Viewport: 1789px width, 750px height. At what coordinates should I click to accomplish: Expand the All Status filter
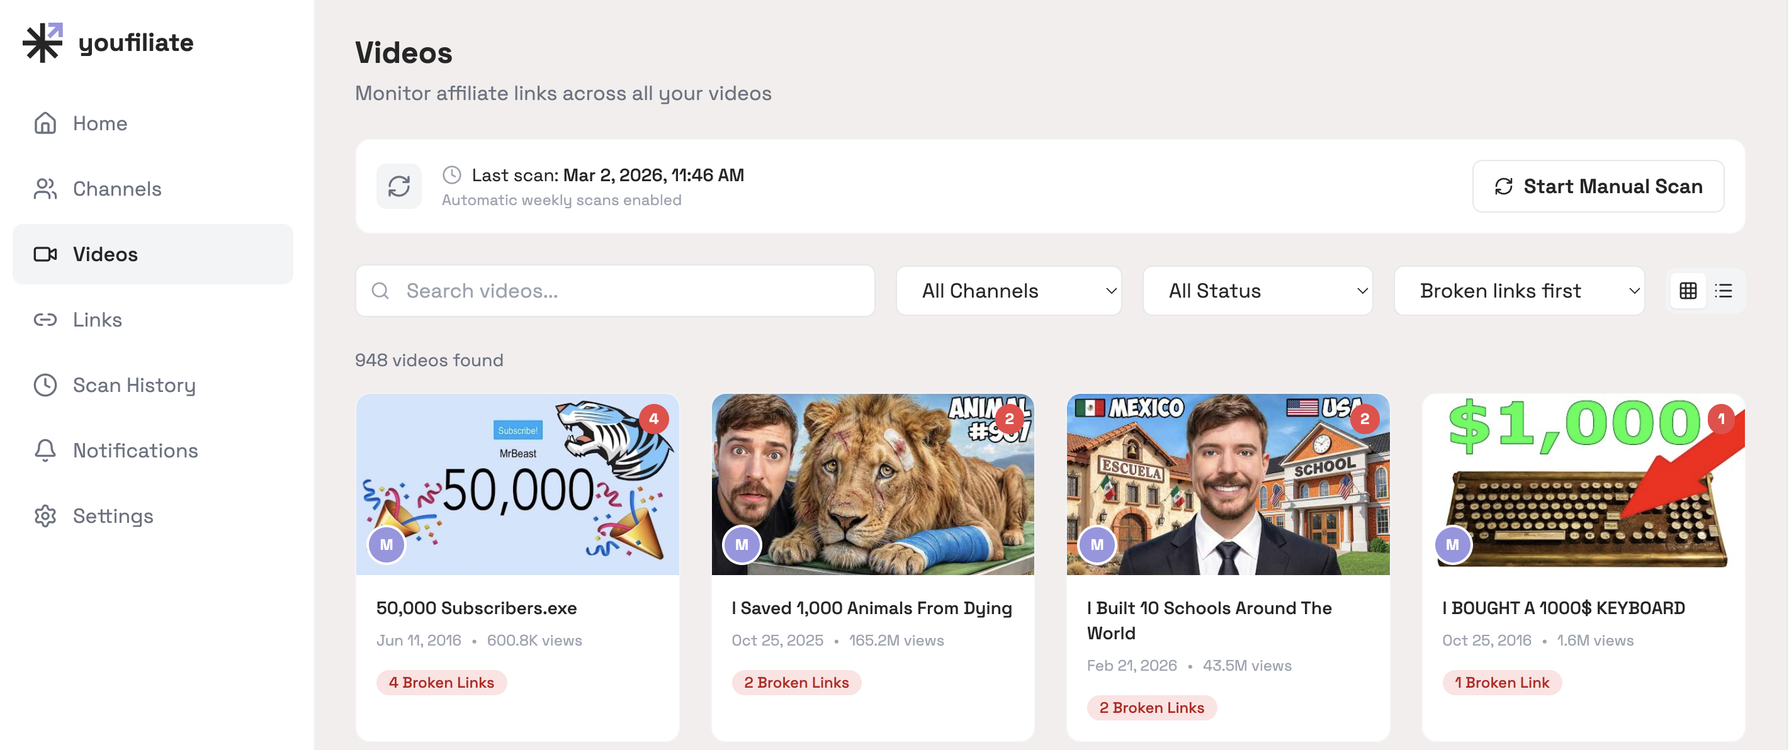pyautogui.click(x=1257, y=290)
